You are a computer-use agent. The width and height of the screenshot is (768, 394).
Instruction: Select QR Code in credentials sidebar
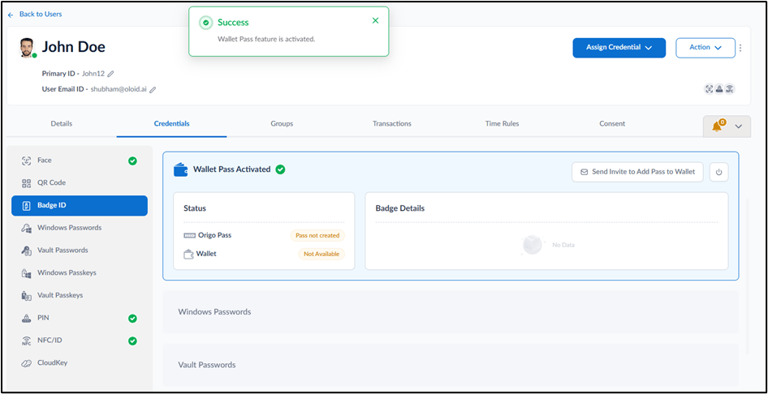pos(80,183)
